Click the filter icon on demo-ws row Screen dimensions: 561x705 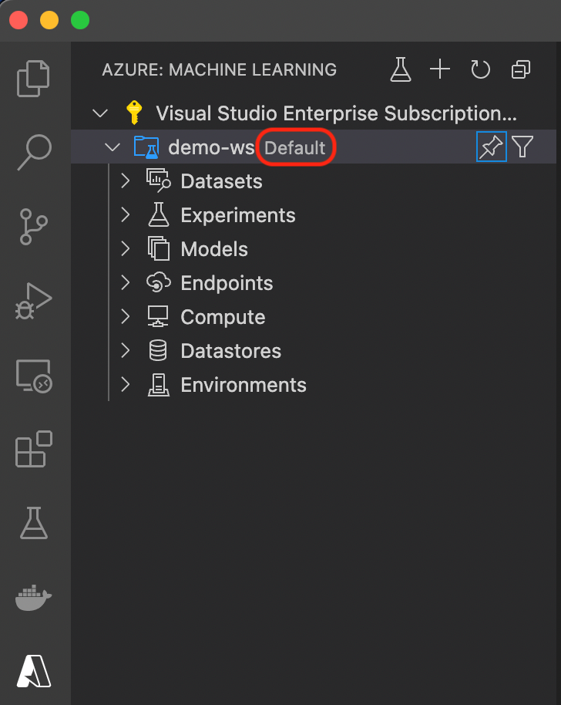coord(522,147)
